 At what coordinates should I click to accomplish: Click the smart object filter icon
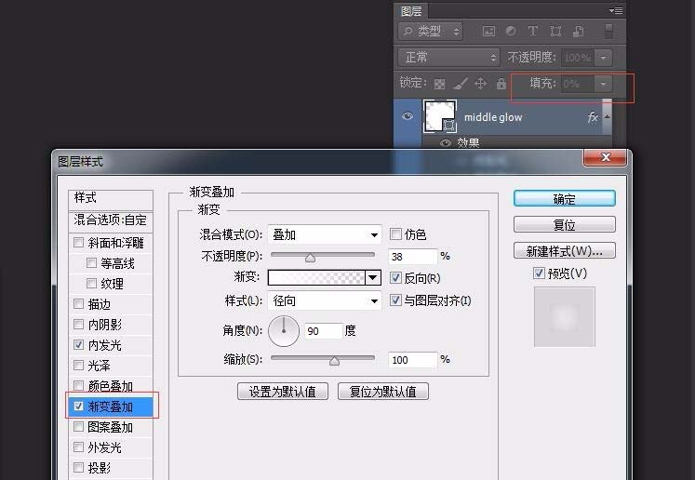[579, 32]
